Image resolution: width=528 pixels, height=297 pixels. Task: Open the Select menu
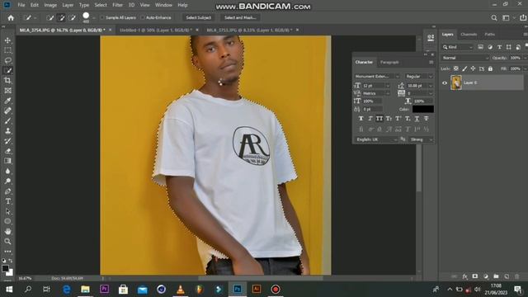coord(101,5)
